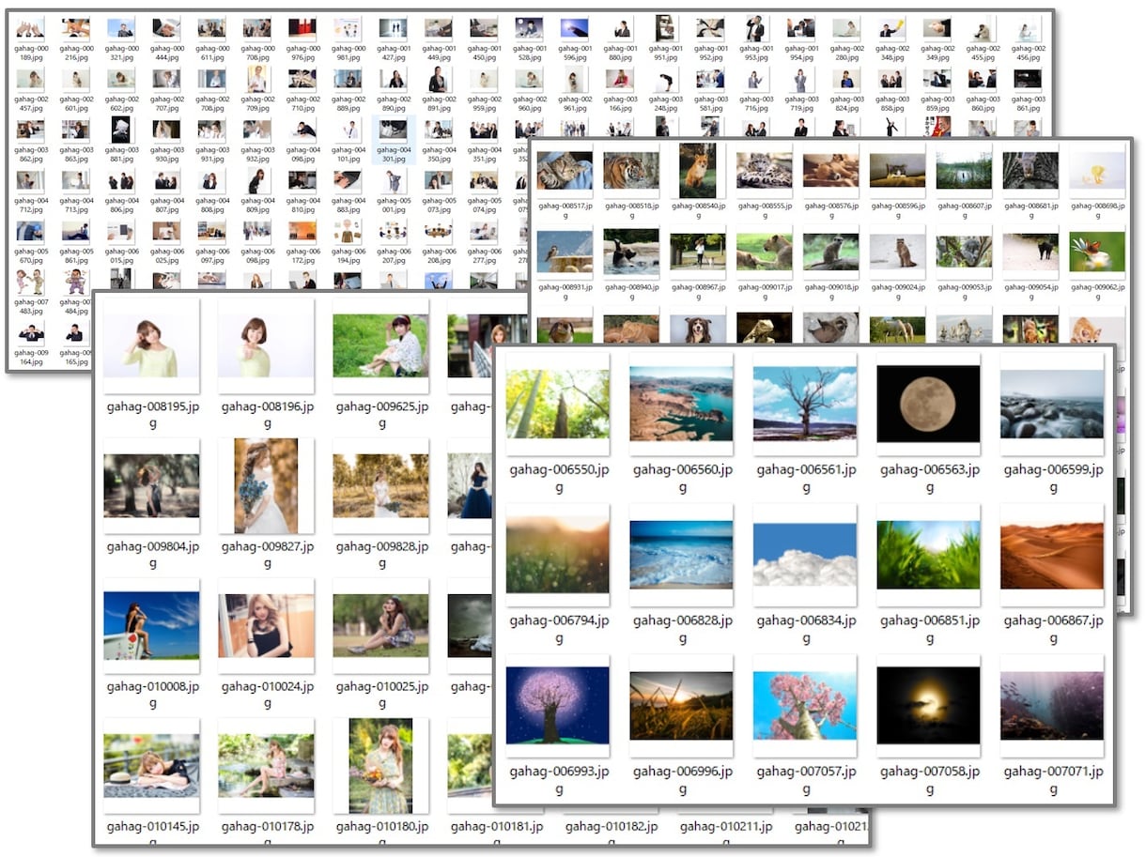Viewport: 1146px width, 857px height.
Task: Select the floral dress portrait gahag-010180.jpg
Action: [x=380, y=765]
